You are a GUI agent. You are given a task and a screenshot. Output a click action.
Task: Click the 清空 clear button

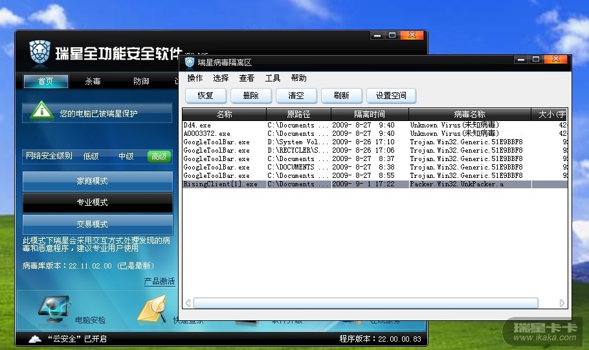click(x=296, y=95)
